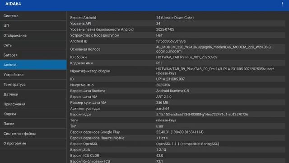Image resolution: width=289 pixels, height=163 pixels.
Task: Select the highlighted Android sidebar item
Action: 33,65
